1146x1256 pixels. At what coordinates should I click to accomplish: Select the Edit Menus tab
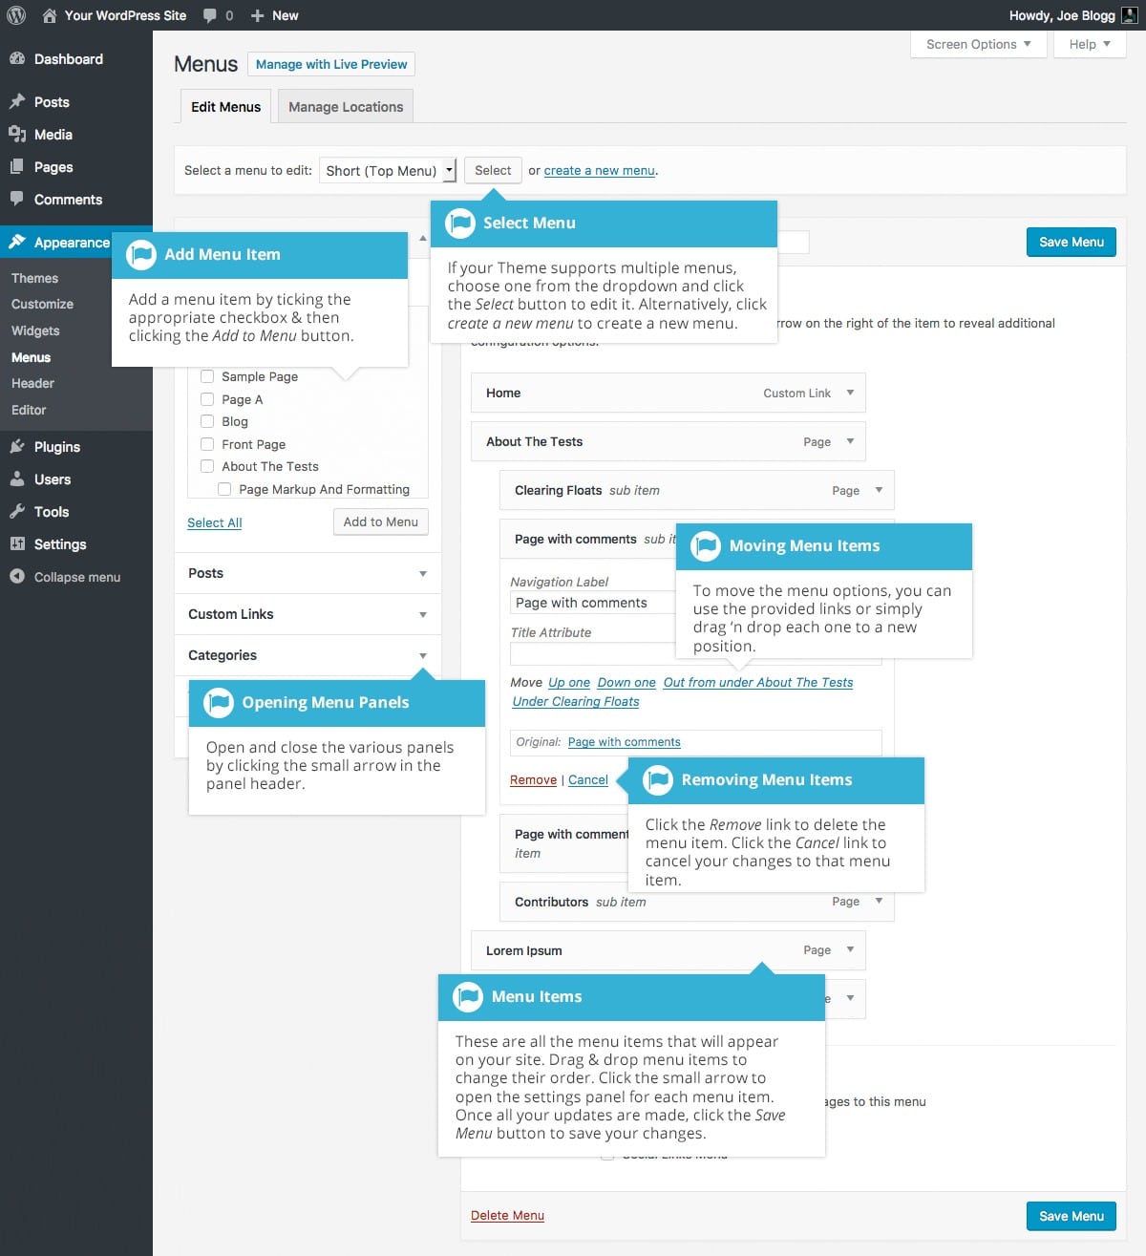(x=224, y=106)
